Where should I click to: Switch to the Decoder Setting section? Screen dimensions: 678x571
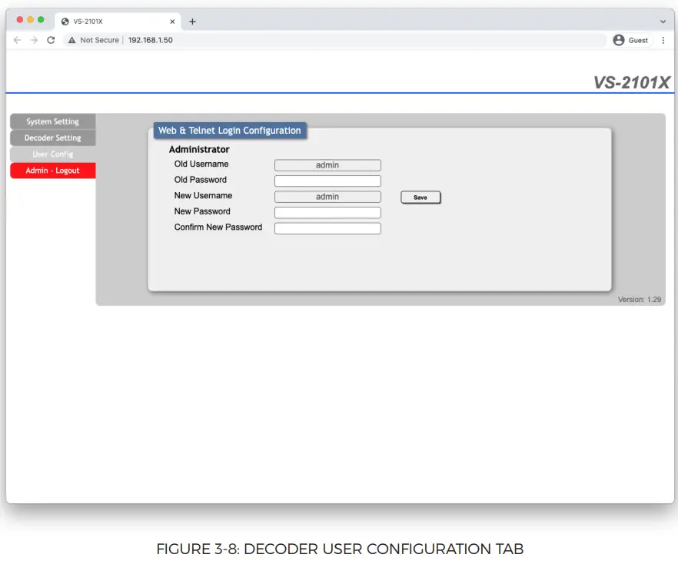(x=52, y=137)
